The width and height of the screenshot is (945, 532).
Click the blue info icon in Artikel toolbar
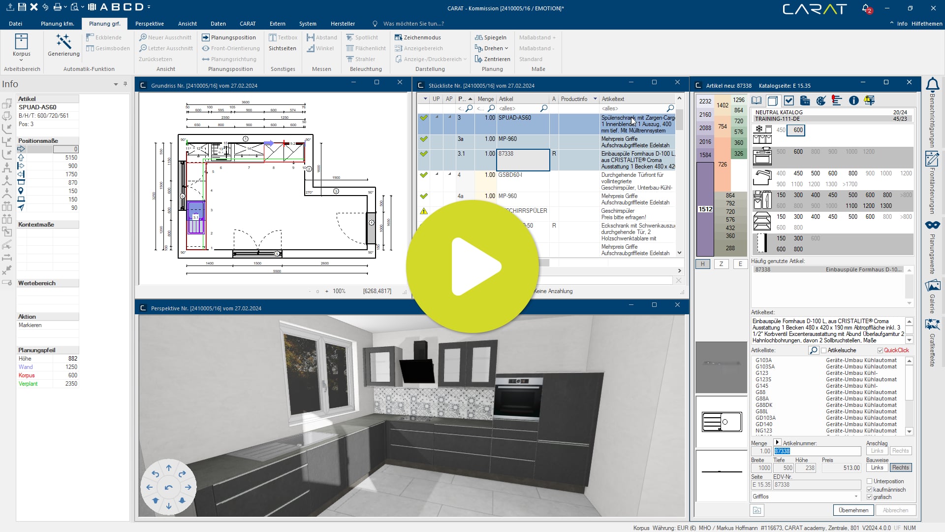pyautogui.click(x=854, y=100)
